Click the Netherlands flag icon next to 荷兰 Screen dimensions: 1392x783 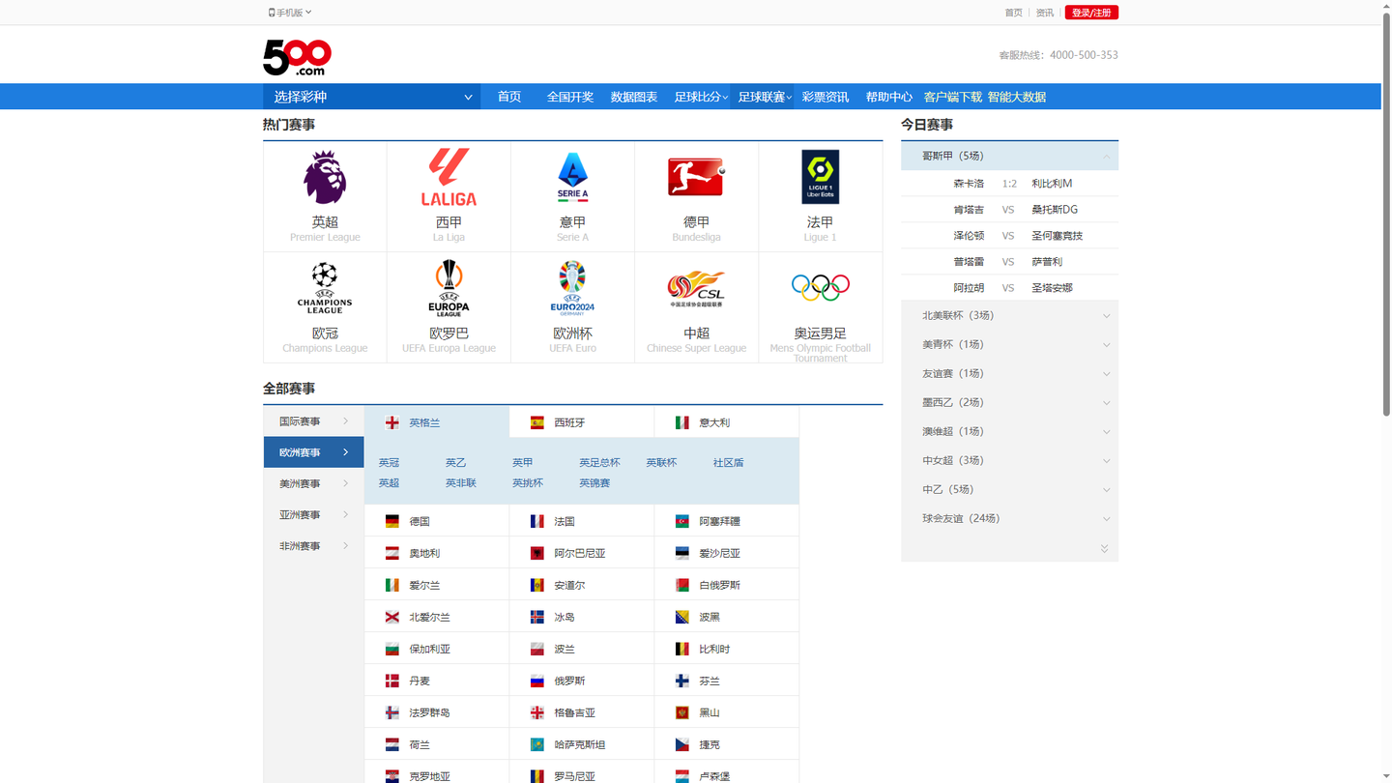pos(391,744)
